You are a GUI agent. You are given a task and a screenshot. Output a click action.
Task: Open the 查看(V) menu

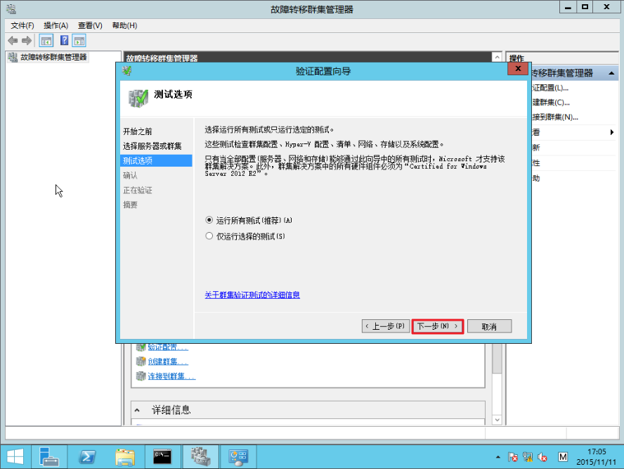90,25
